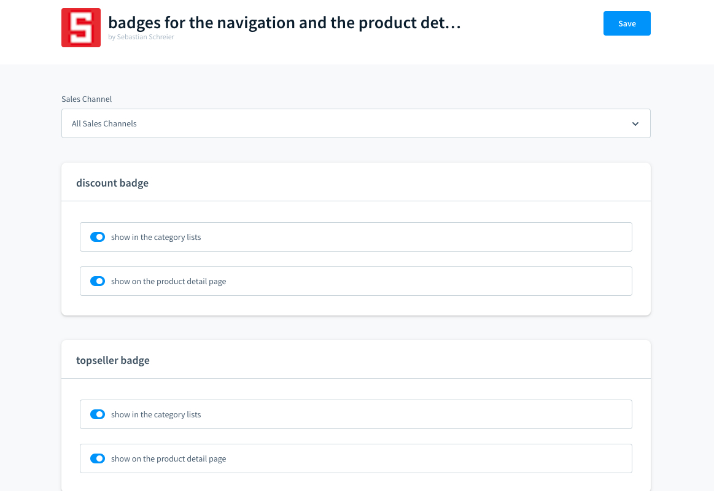The width and height of the screenshot is (714, 491).
Task: Click the plugin title heading text
Action: (284, 23)
